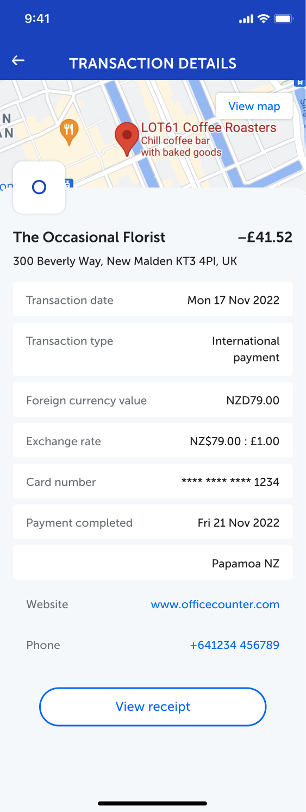Select the Card number row
306x812 pixels.
[153, 482]
